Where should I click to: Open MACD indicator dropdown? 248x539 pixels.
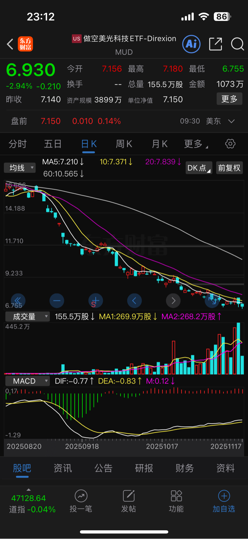click(27, 381)
